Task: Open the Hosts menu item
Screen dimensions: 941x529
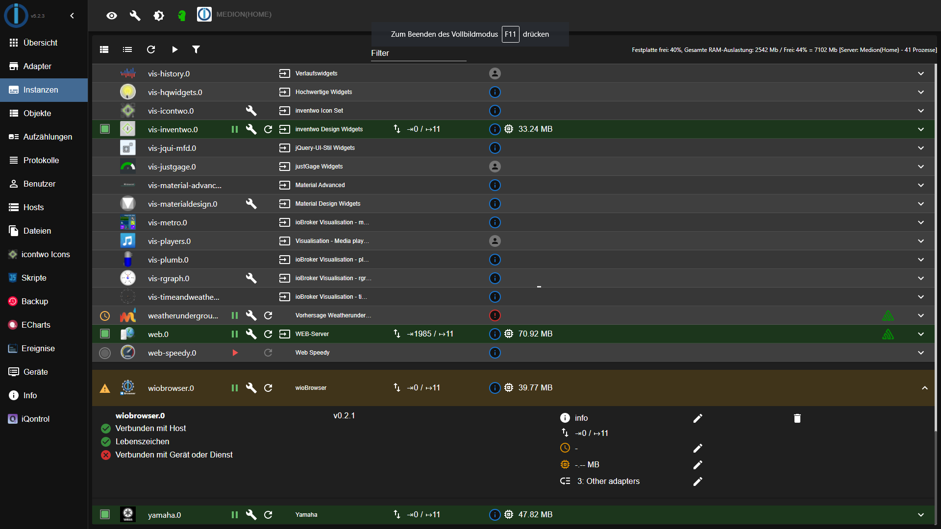Action: 44,207
